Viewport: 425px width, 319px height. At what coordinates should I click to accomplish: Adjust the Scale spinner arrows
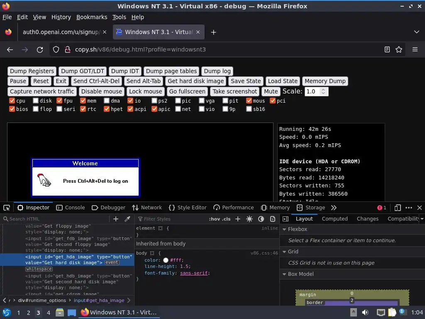click(x=323, y=91)
